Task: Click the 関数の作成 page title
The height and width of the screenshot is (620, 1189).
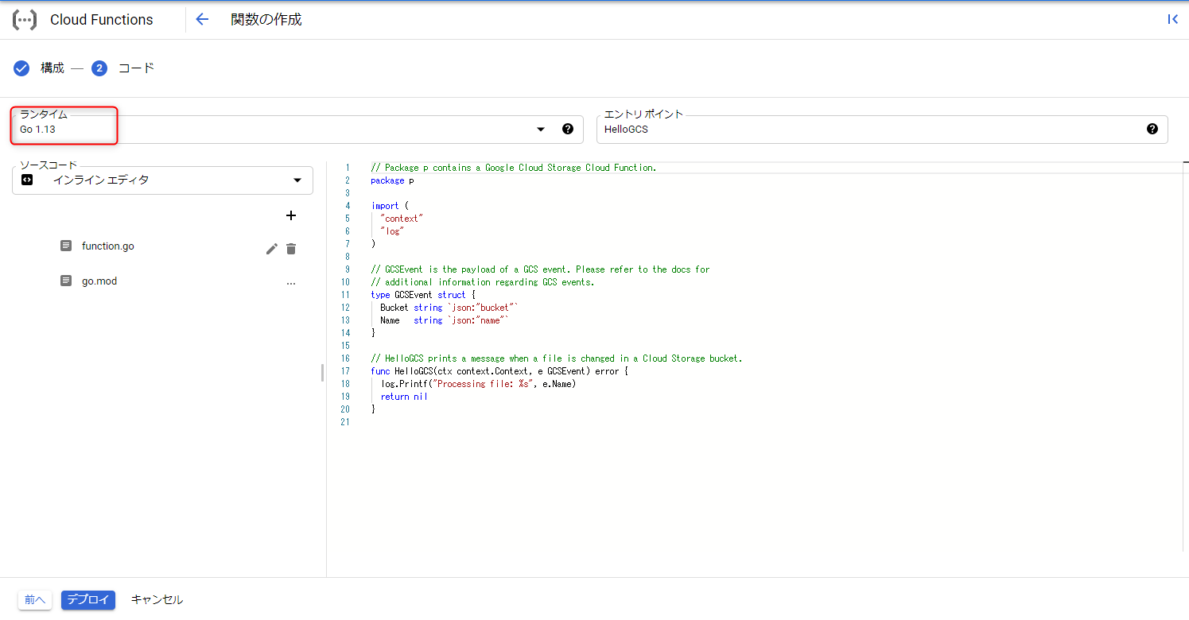Action: [x=266, y=20]
